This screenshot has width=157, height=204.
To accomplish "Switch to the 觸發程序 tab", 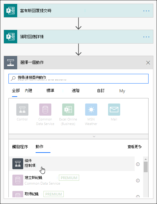I will [20, 147].
